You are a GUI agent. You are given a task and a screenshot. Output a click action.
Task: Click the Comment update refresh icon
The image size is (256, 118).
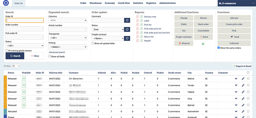pyautogui.click(x=127, y=20)
